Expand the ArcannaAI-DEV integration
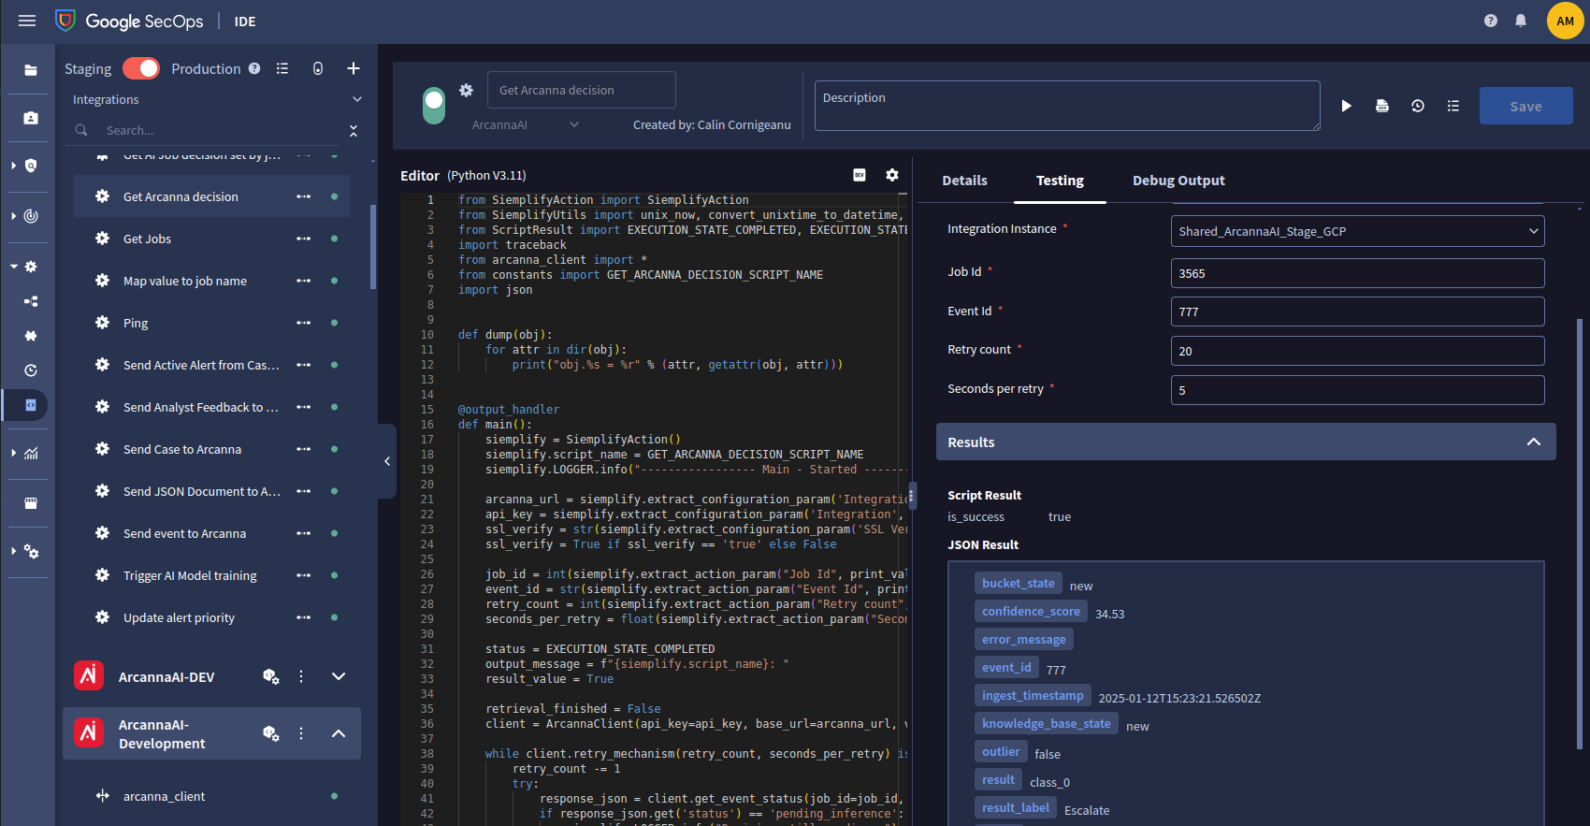 click(x=339, y=676)
